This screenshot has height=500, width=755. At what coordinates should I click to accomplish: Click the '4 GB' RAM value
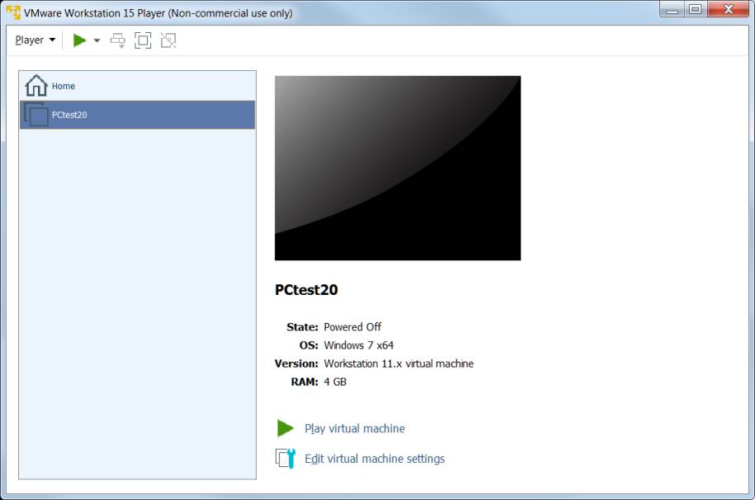(335, 381)
